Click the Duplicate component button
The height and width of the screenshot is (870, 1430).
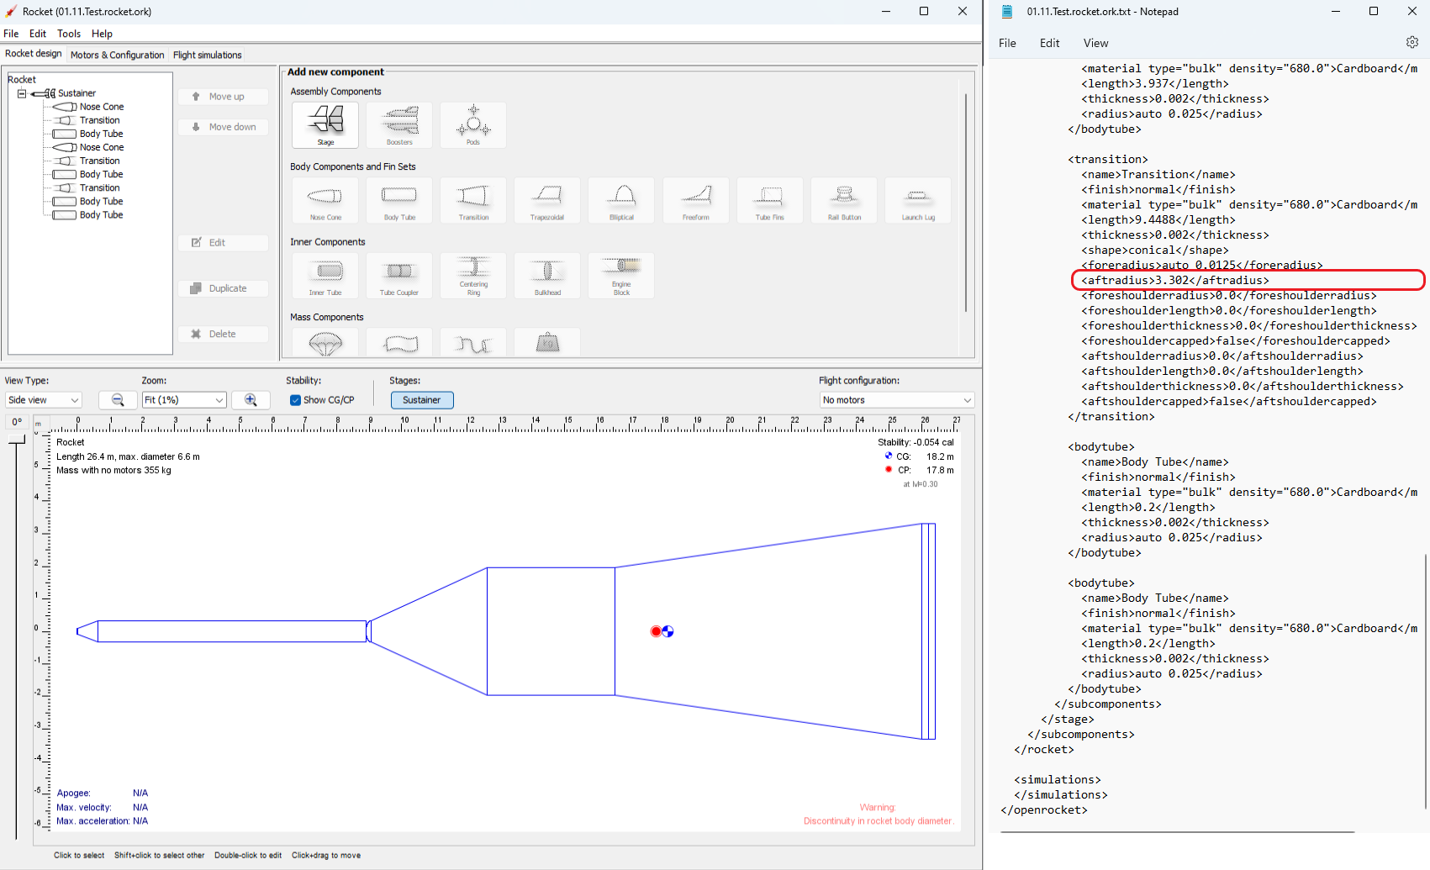(223, 288)
